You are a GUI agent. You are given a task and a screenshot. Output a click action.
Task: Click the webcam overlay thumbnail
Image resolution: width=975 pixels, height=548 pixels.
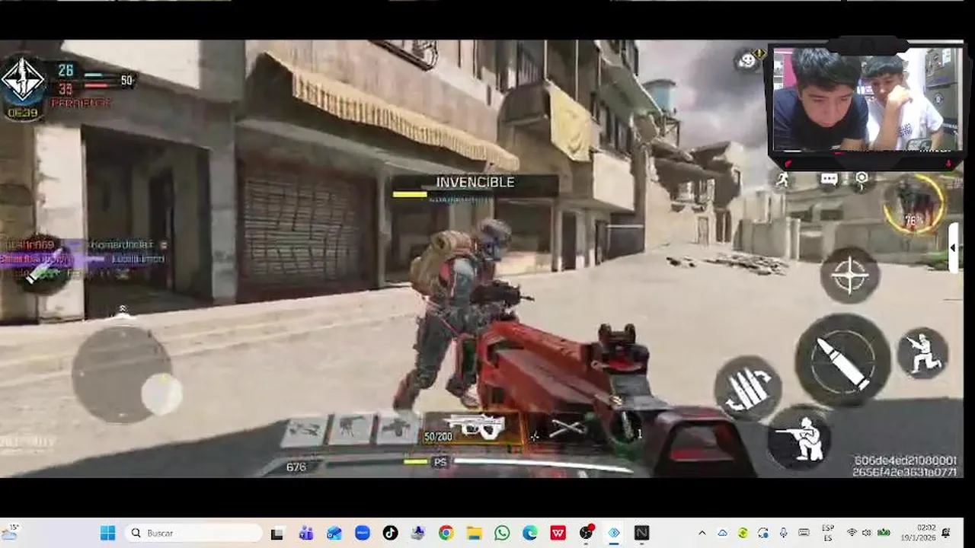pyautogui.click(x=865, y=100)
